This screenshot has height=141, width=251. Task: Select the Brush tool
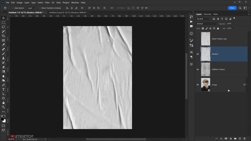(4, 54)
